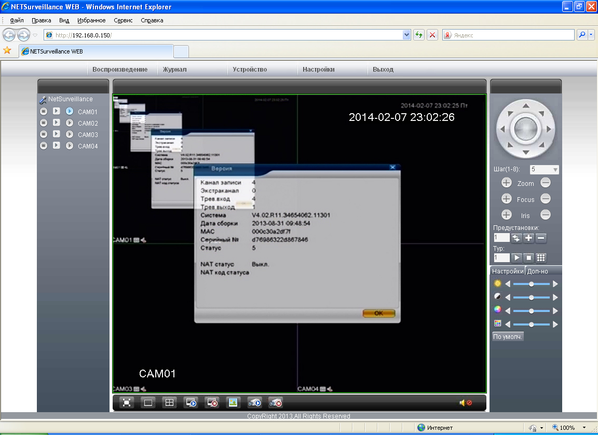The height and width of the screenshot is (435, 598).
Task: Click the hue slider beside the color grid icon
Action: click(531, 324)
